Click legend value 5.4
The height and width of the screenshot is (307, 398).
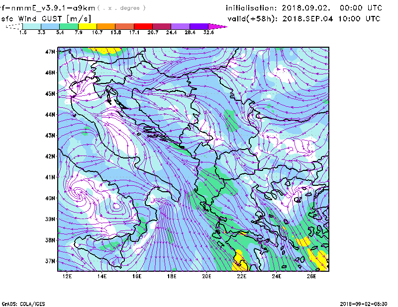point(60,32)
